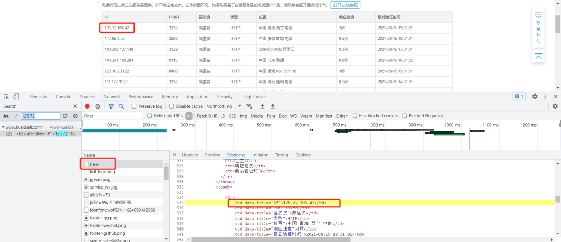The image size is (561, 242).
Task: Click the search field containing 125.72
Action: pyautogui.click(x=40, y=116)
